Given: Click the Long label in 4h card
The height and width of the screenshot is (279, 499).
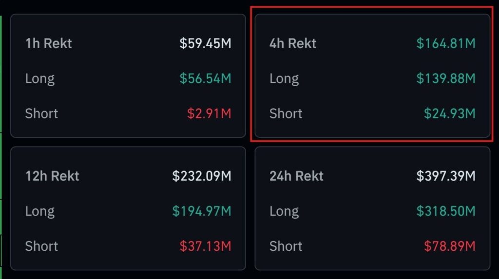Looking at the screenshot, I should (x=284, y=78).
